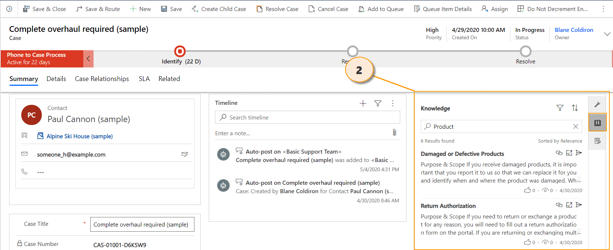Click Do Not Decrement Entitlement command

[x=552, y=9]
